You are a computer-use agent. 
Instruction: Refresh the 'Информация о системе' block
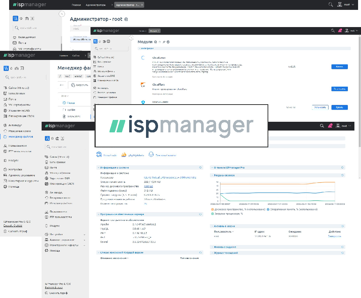[x=200, y=167]
